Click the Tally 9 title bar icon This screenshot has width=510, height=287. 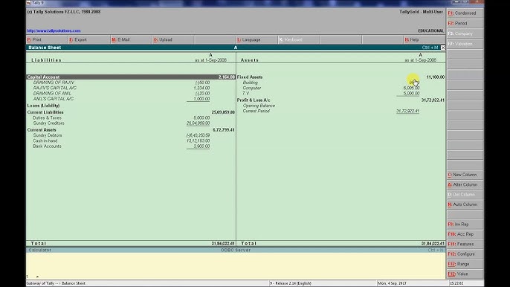click(x=28, y=3)
